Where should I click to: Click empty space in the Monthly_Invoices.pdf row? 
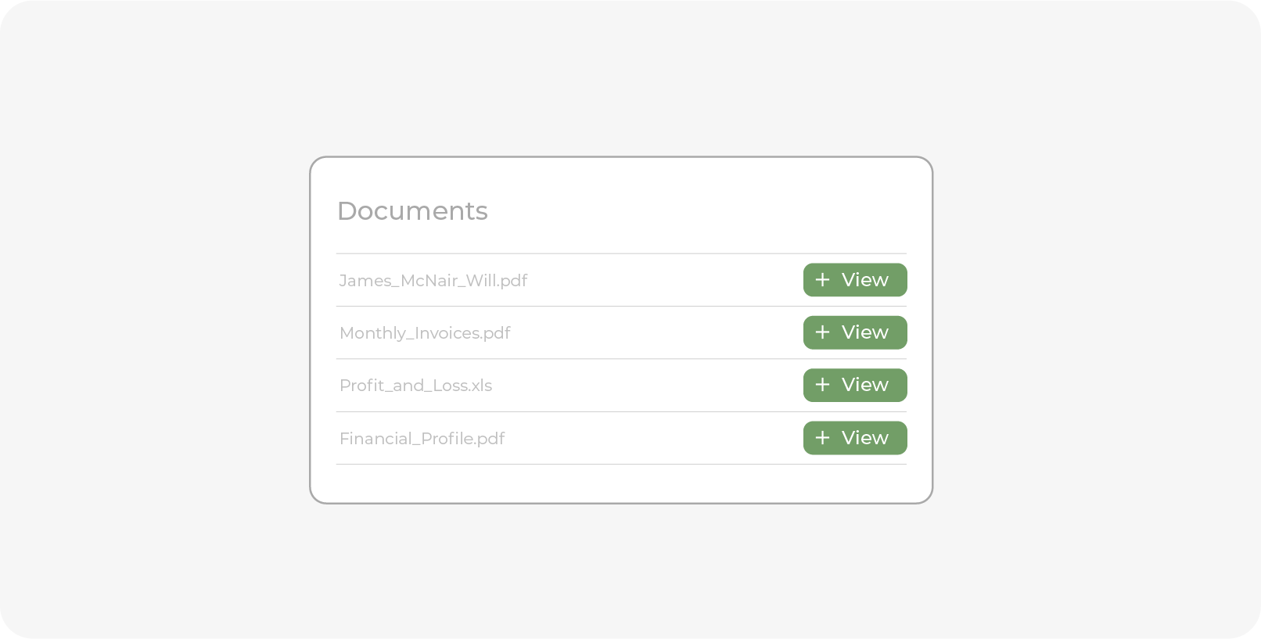click(657, 332)
